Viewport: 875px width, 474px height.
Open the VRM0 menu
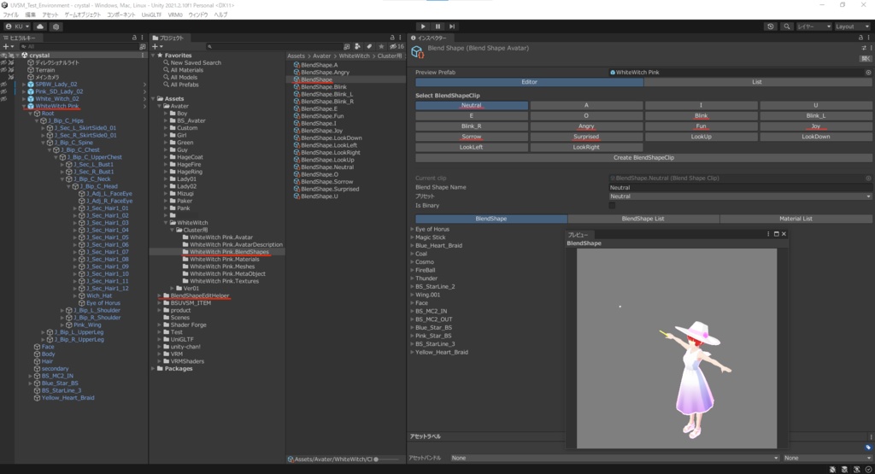(x=175, y=15)
